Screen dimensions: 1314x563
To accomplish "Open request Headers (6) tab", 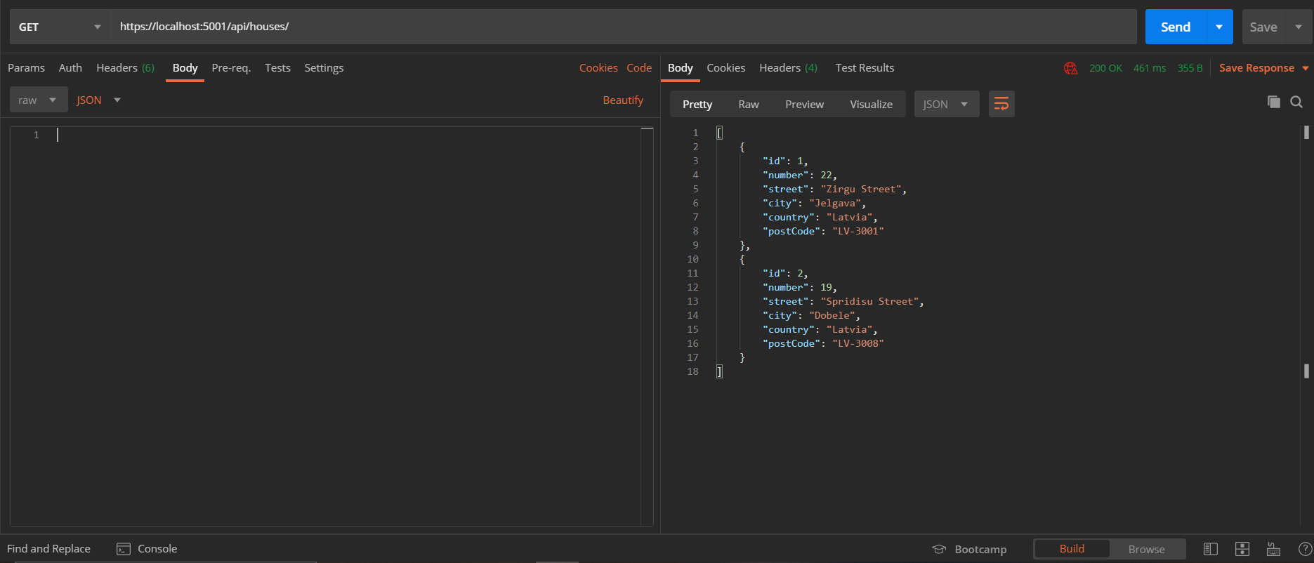I will click(x=125, y=68).
